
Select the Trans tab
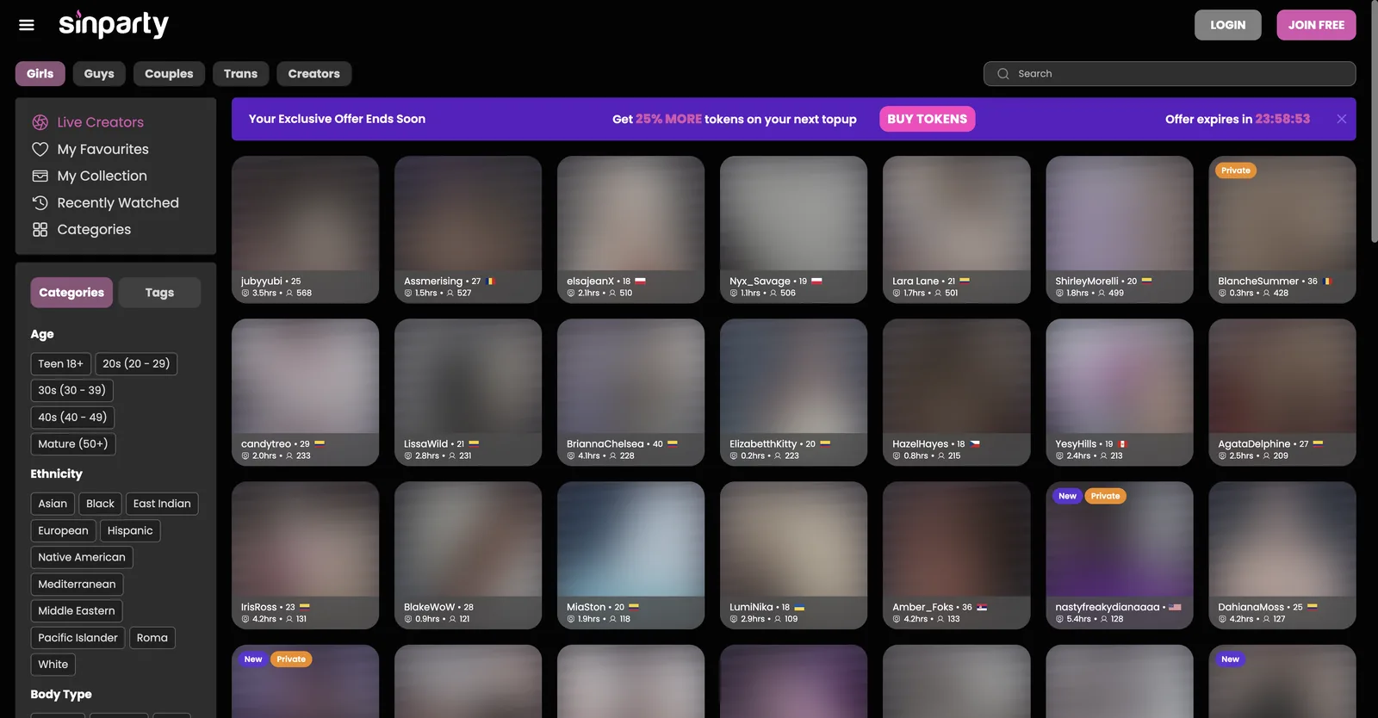240,74
